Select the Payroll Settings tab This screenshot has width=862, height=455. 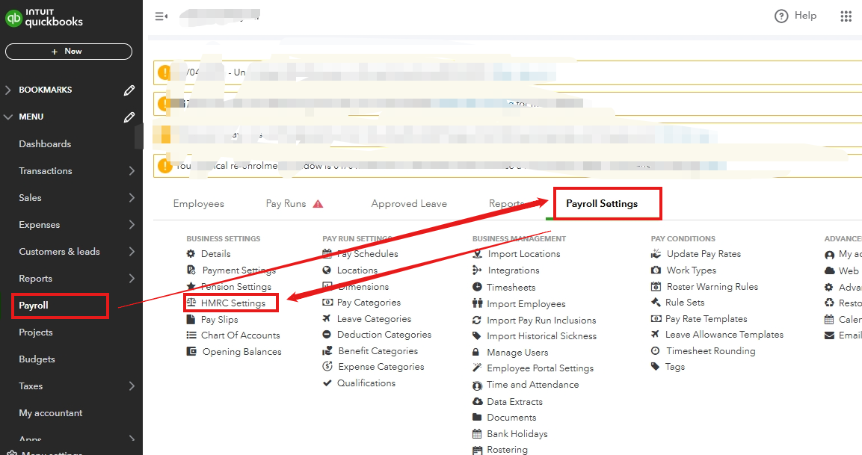click(602, 204)
